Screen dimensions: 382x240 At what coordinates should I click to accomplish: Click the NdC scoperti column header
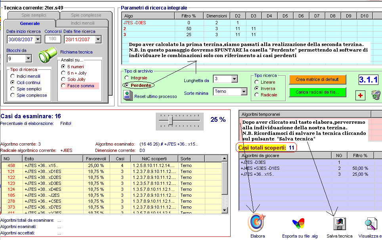[154, 159]
